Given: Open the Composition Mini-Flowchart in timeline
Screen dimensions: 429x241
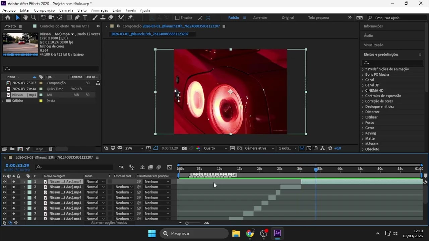Looking at the screenshot, I should pyautogui.click(x=121, y=167).
